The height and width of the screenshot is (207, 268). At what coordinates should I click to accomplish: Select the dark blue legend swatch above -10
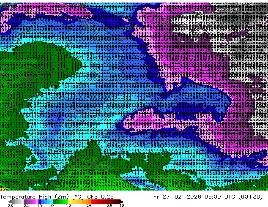pos(40,202)
